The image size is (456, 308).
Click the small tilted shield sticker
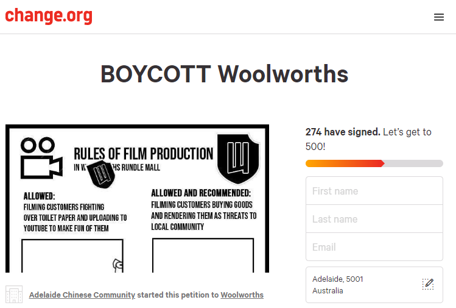tap(102, 172)
